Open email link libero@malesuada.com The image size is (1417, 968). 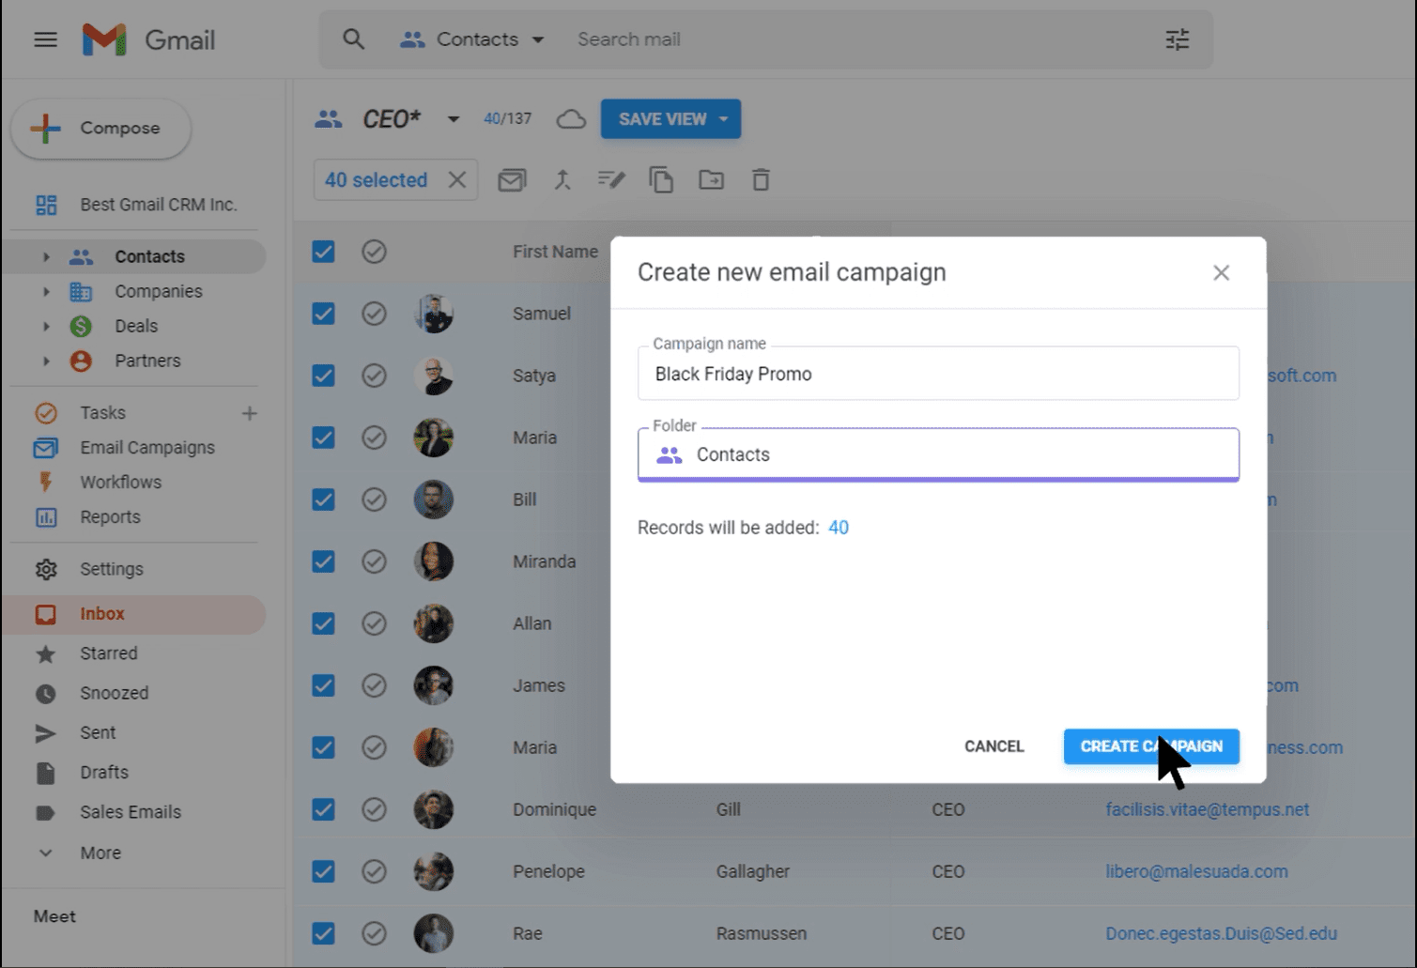click(1196, 871)
